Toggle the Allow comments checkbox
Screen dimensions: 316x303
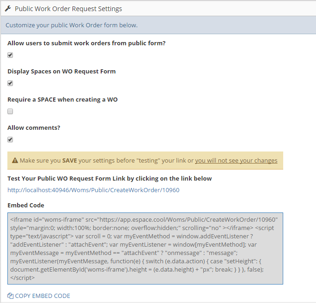10,139
